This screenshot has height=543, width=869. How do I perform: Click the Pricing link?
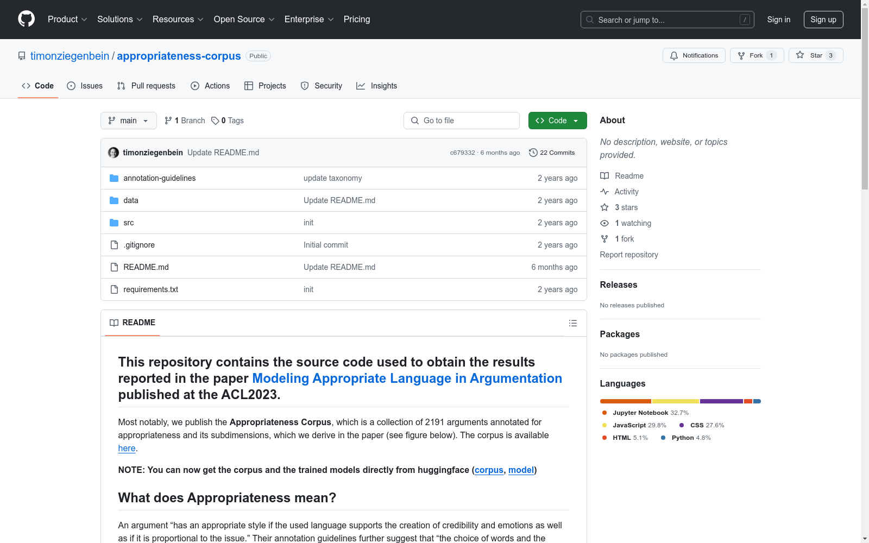pos(357,19)
